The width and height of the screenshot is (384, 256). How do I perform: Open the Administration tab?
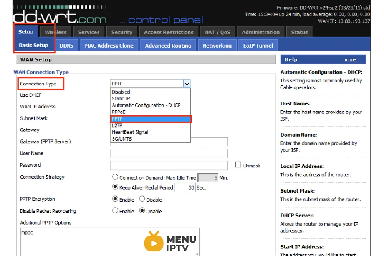[261, 32]
